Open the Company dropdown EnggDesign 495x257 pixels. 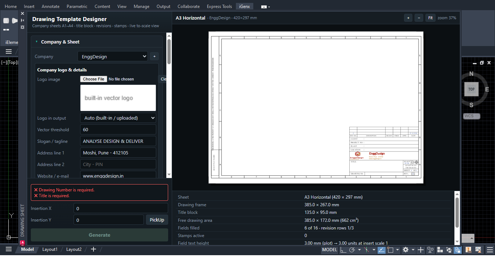coord(113,57)
